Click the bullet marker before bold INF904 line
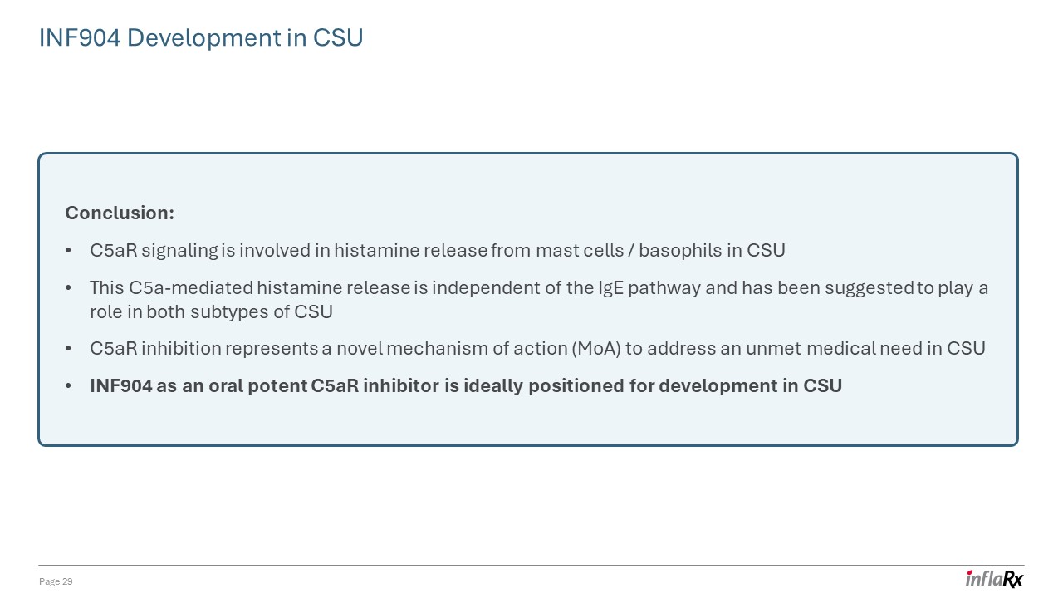Image resolution: width=1063 pixels, height=598 pixels. tap(68, 386)
